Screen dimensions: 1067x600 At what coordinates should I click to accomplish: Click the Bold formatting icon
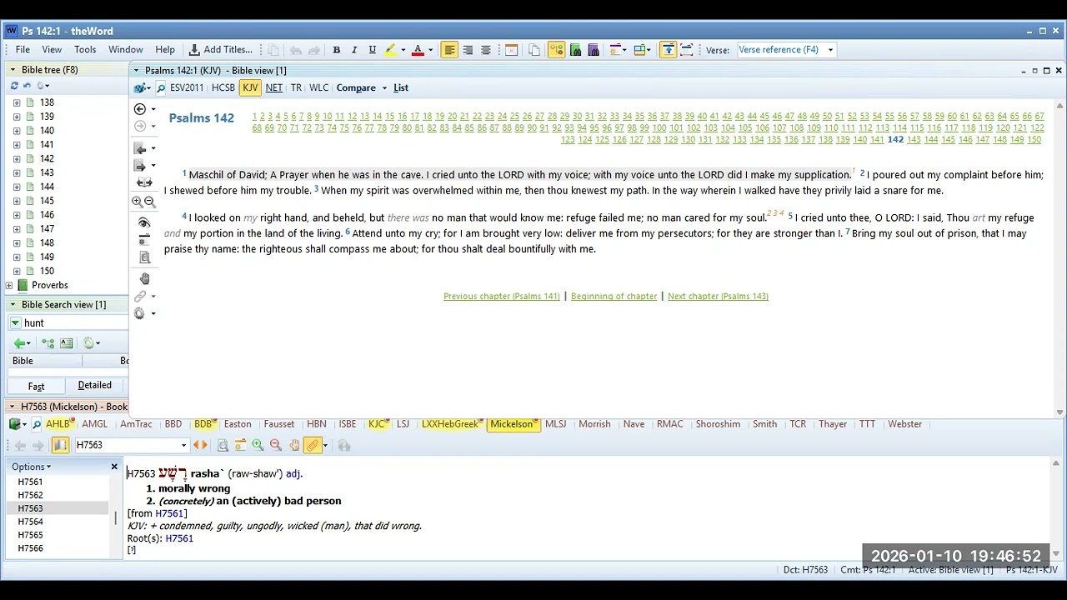[337, 50]
